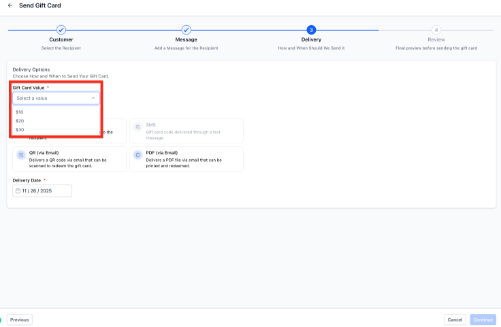Select the SMS delivery option card

pos(186,131)
